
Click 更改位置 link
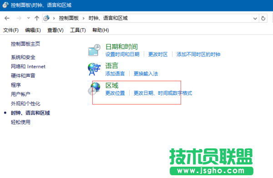click(x=115, y=93)
